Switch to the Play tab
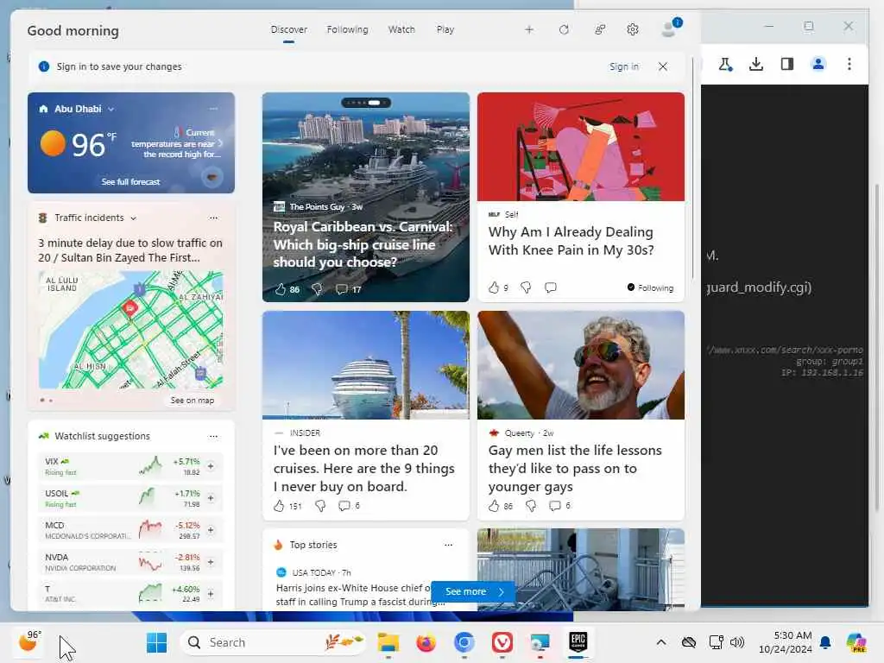884x663 pixels. click(x=445, y=29)
